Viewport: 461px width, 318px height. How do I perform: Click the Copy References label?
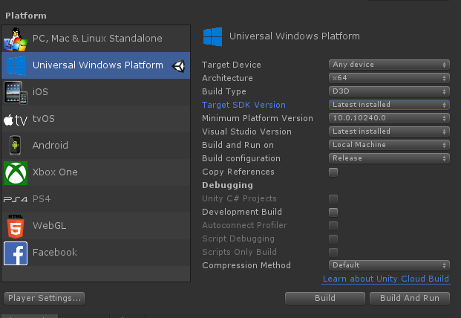click(238, 172)
